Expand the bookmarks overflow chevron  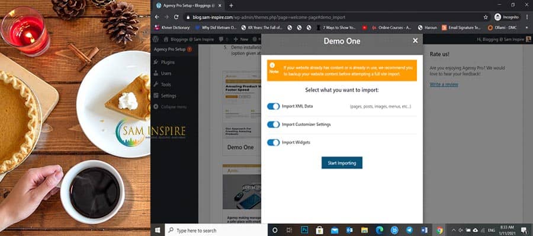coord(525,28)
